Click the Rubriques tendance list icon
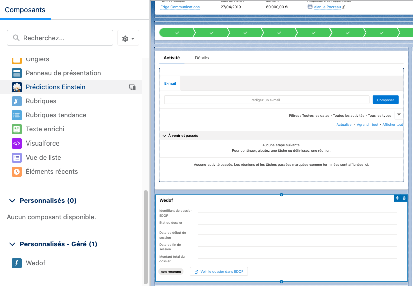The height and width of the screenshot is (286, 413). (17, 115)
